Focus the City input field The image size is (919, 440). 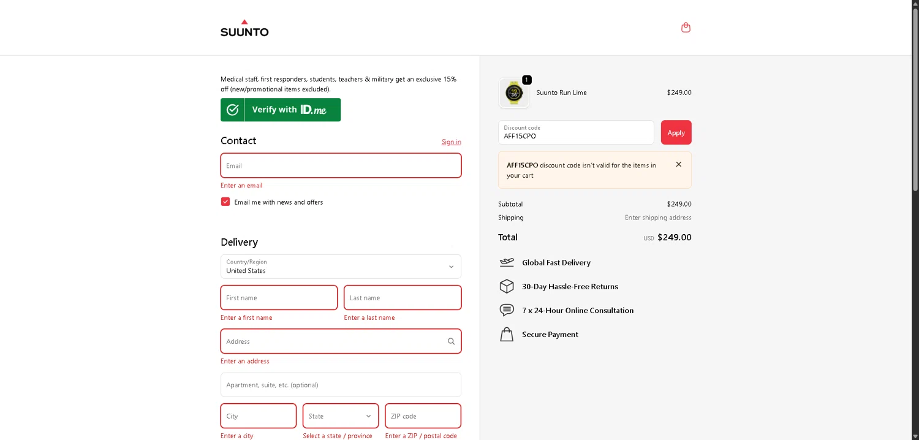coord(259,416)
